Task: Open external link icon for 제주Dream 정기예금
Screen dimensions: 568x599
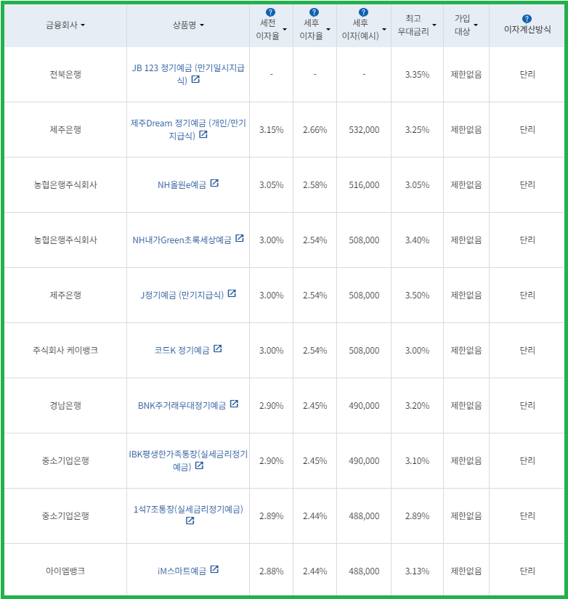Action: click(x=203, y=134)
